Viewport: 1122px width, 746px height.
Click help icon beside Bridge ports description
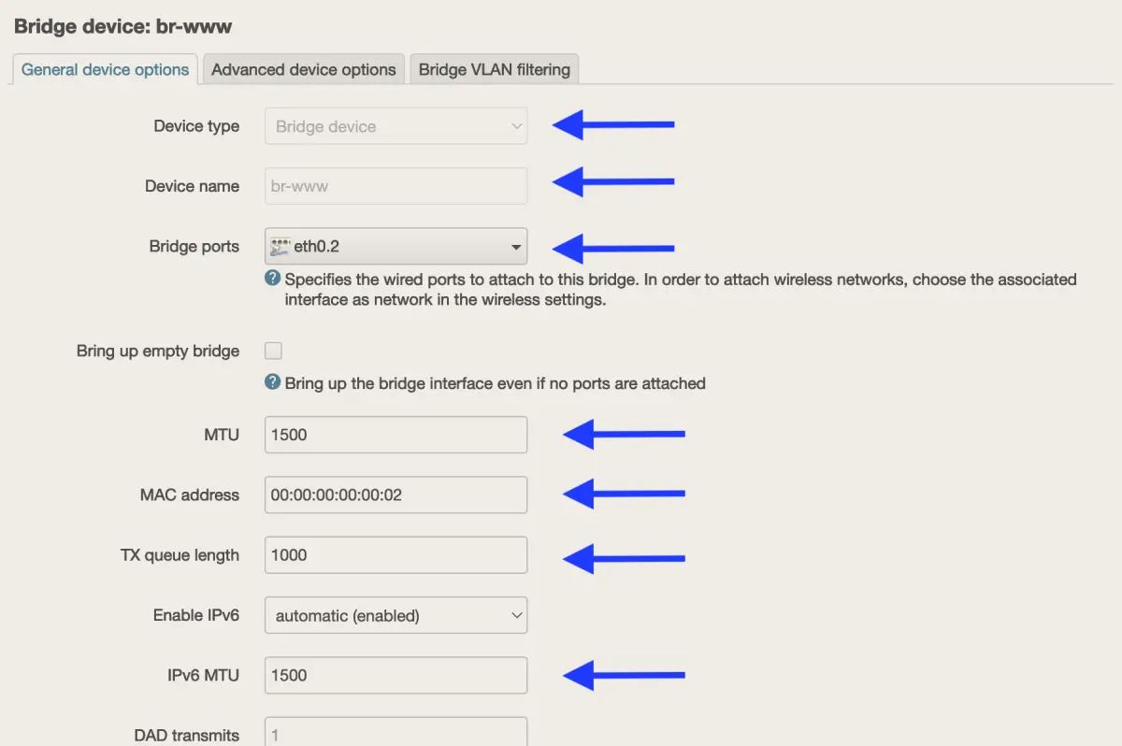click(x=272, y=278)
